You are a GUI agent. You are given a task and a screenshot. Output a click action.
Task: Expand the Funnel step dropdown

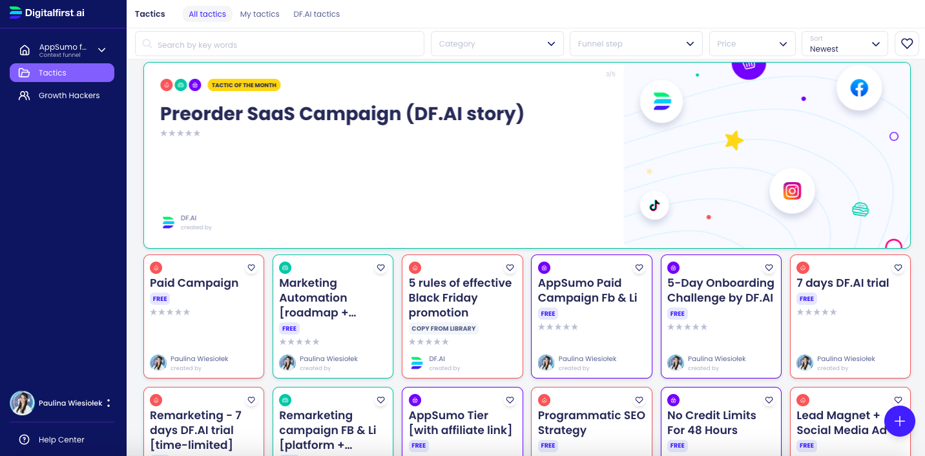pos(636,44)
